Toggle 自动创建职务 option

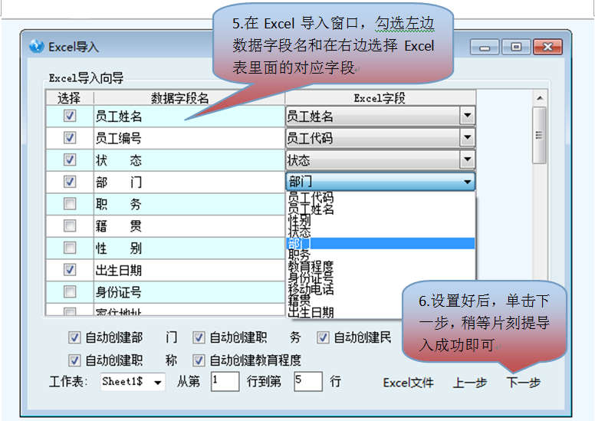pos(199,337)
